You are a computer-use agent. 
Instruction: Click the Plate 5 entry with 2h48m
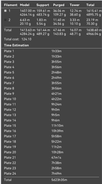point(52,72)
